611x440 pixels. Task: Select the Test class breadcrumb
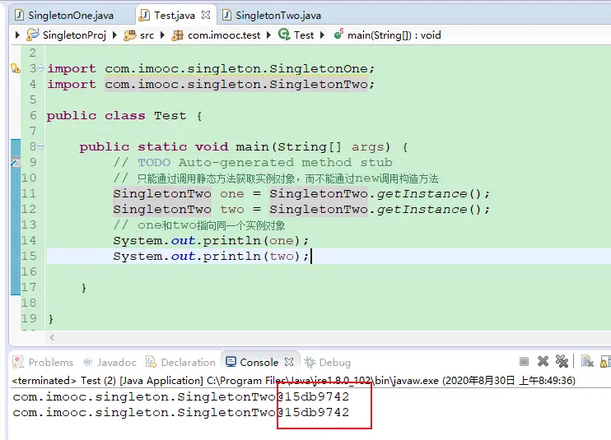pyautogui.click(x=296, y=35)
